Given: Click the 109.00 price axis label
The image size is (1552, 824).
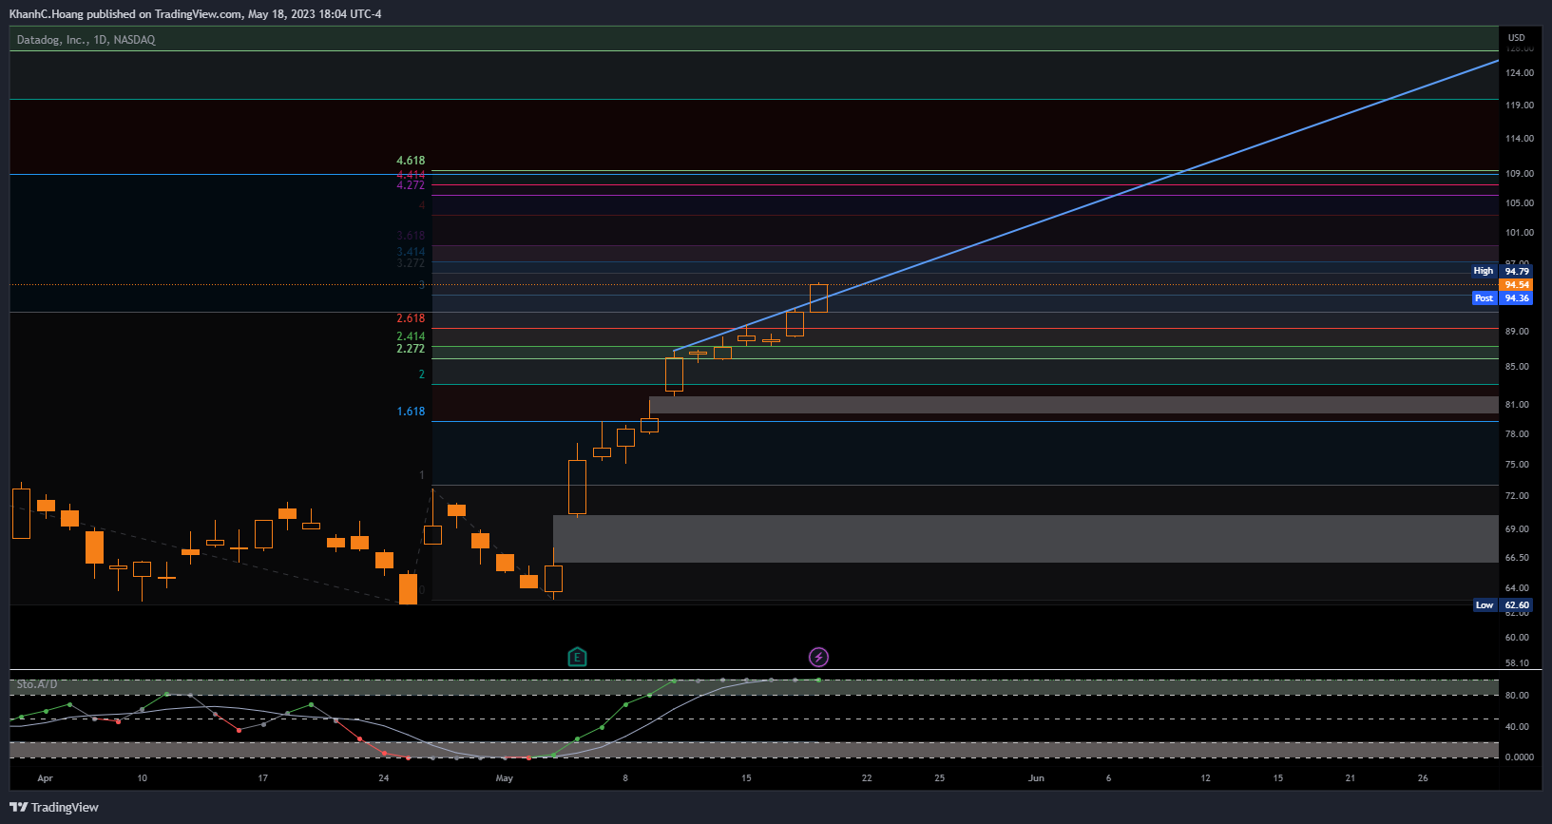Looking at the screenshot, I should [x=1520, y=173].
